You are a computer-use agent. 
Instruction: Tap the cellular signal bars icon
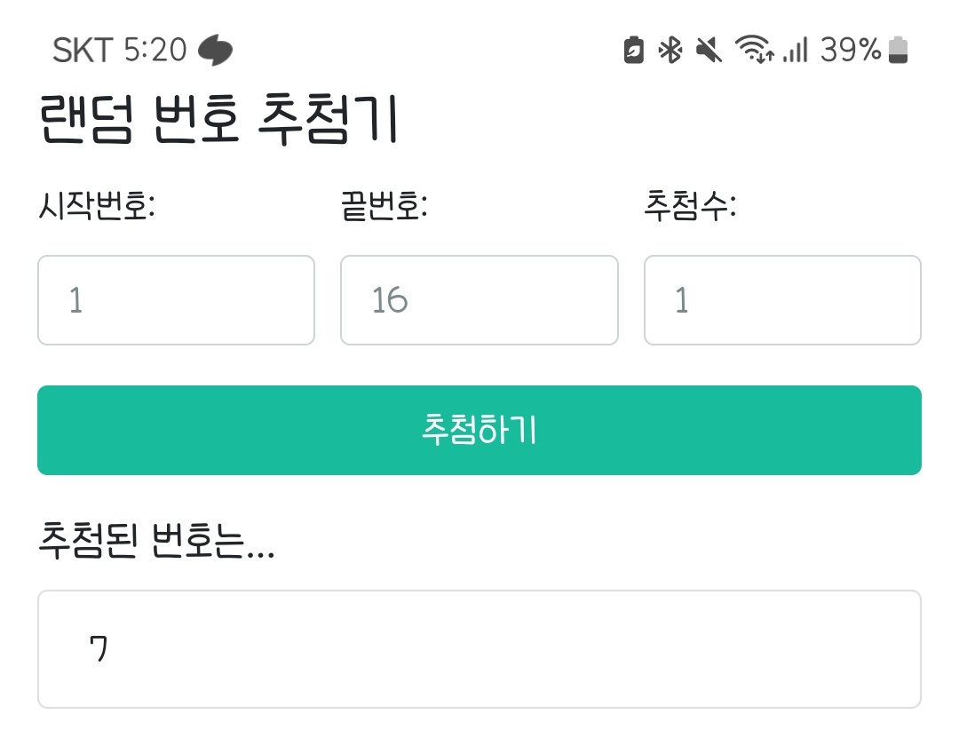click(796, 51)
